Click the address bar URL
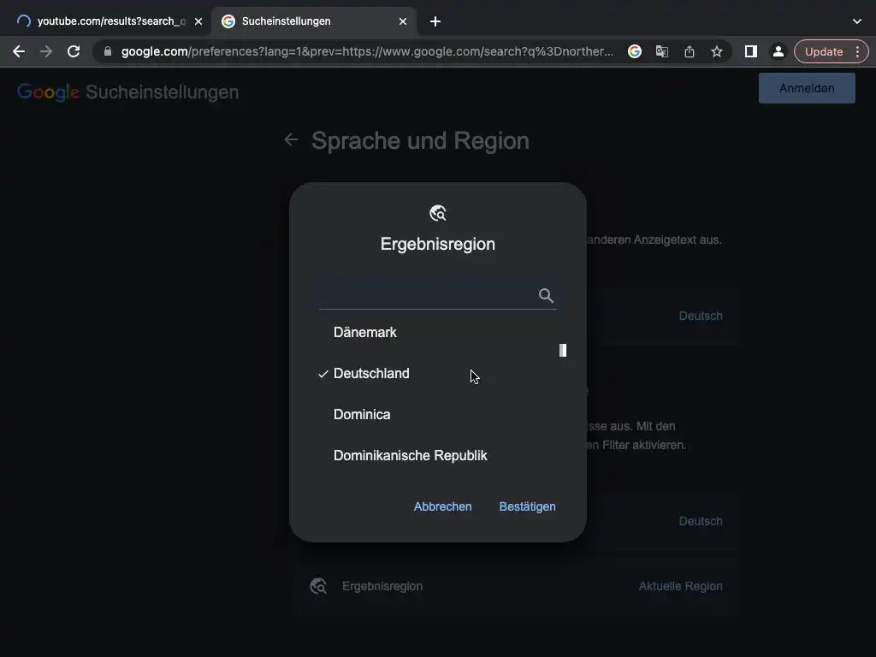The image size is (876, 657). (x=367, y=51)
